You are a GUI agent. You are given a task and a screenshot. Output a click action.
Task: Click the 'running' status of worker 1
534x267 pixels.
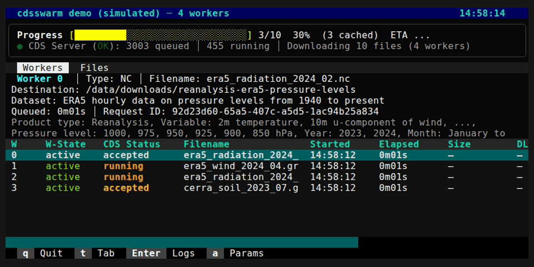(123, 166)
